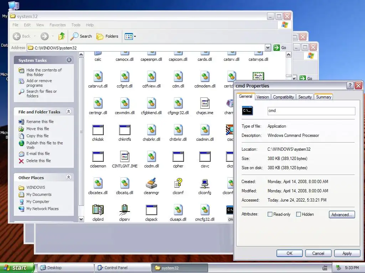
Task: Open the File menu
Action: 15,25
